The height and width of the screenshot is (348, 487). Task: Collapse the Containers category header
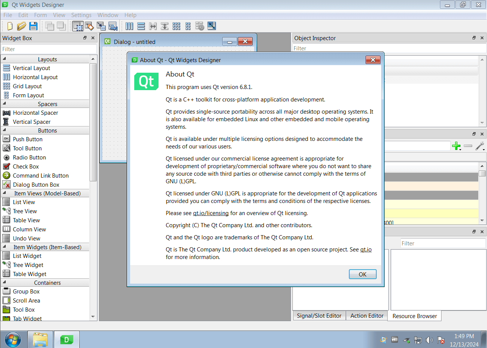(x=45, y=283)
